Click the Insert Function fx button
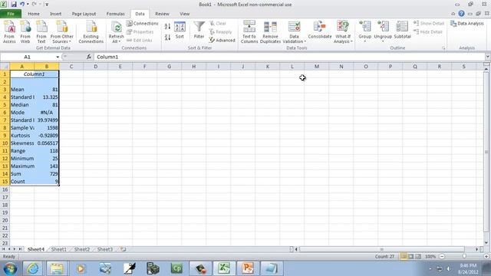Screen dimensions: 491x276 [x=89, y=57]
